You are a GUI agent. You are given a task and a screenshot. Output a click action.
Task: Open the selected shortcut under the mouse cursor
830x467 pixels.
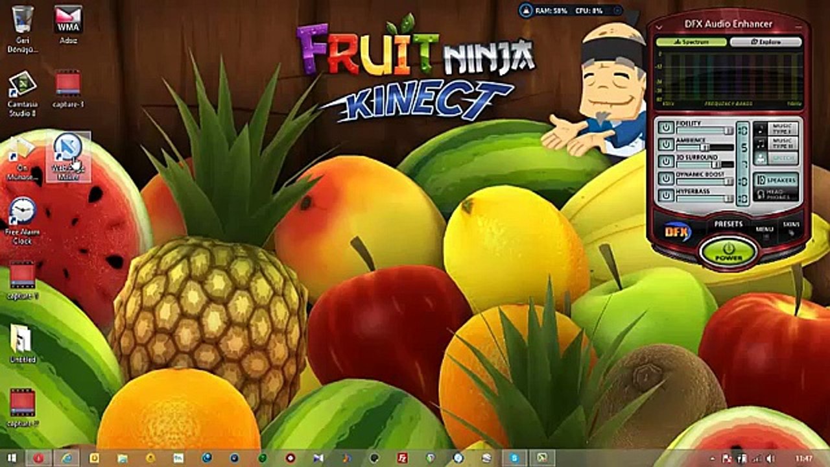point(68,157)
